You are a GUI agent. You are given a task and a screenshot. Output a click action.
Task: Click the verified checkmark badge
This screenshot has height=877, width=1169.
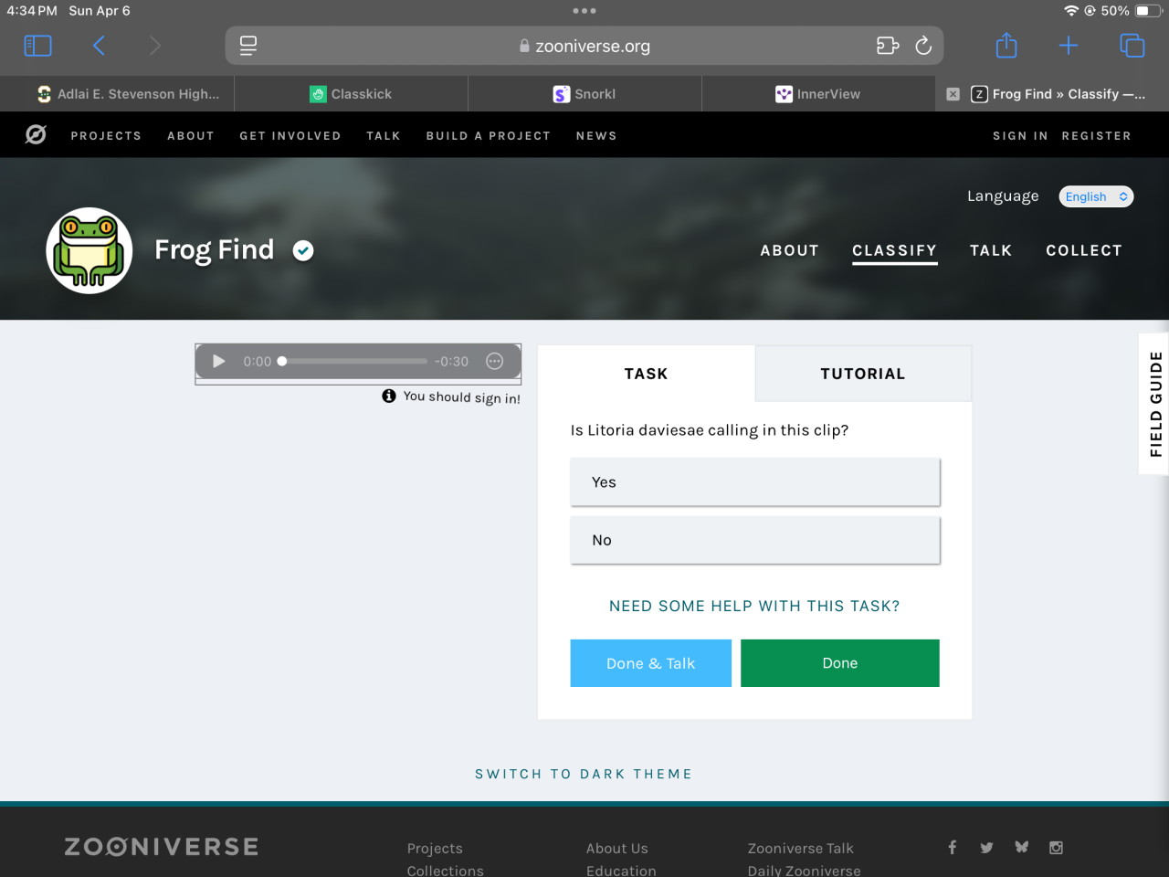point(303,250)
